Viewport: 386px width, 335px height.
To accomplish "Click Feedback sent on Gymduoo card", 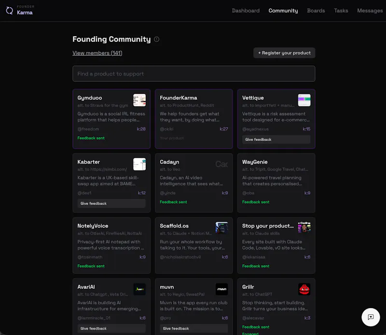I will (91, 138).
